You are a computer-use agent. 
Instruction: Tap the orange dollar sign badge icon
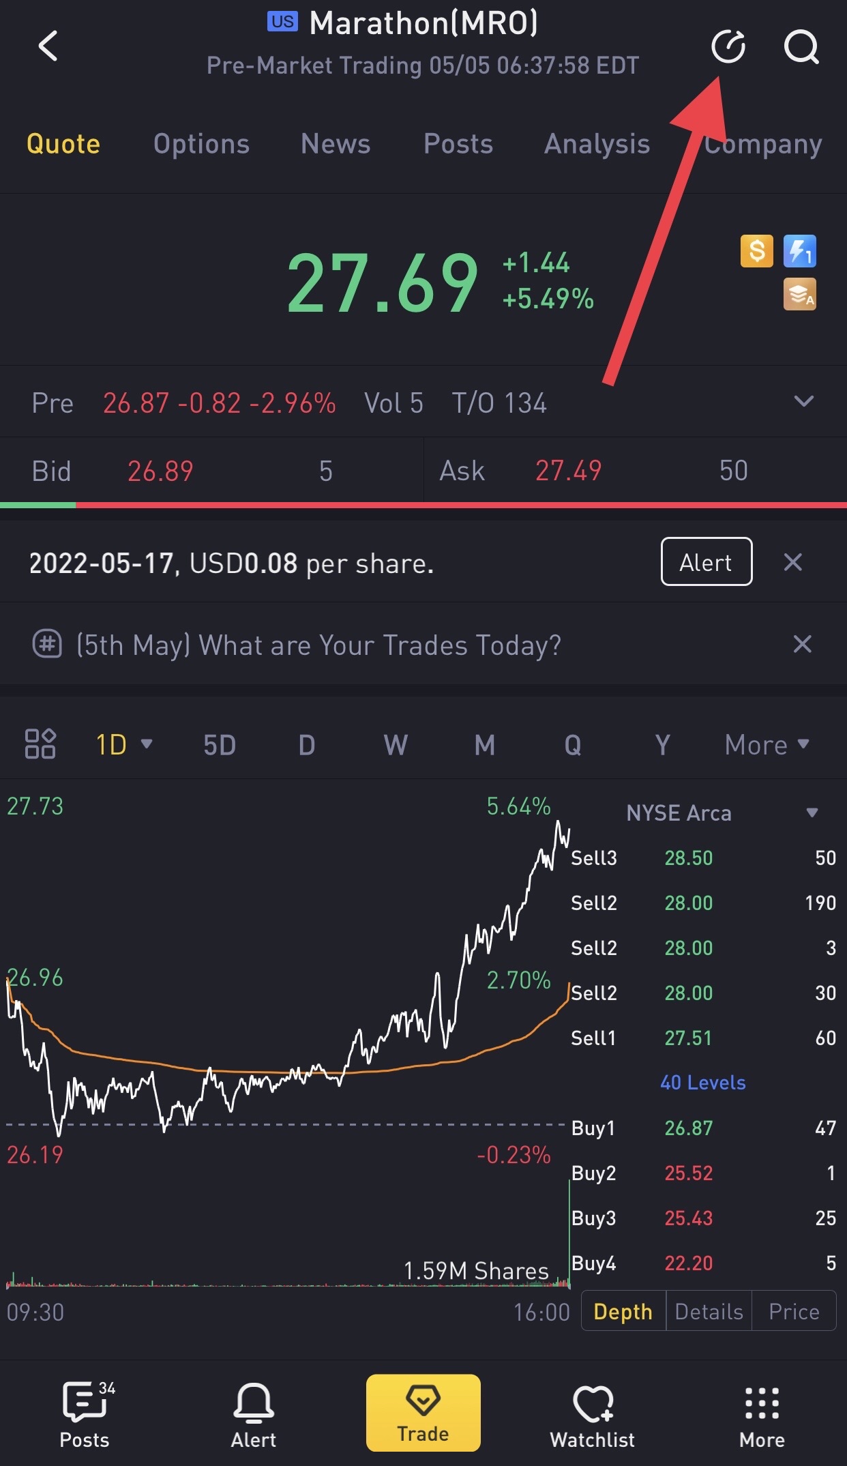point(757,251)
